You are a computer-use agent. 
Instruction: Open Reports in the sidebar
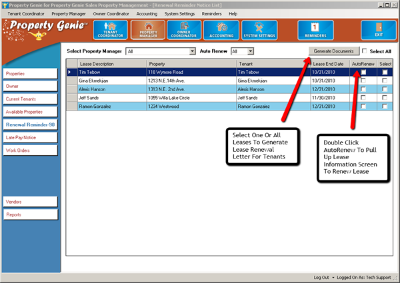(31, 214)
